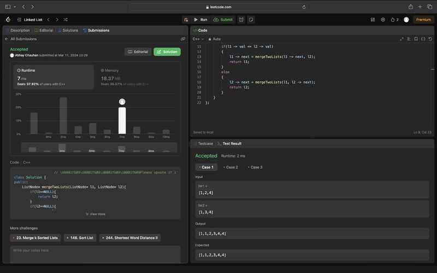Open the Testcase tab

click(x=202, y=143)
